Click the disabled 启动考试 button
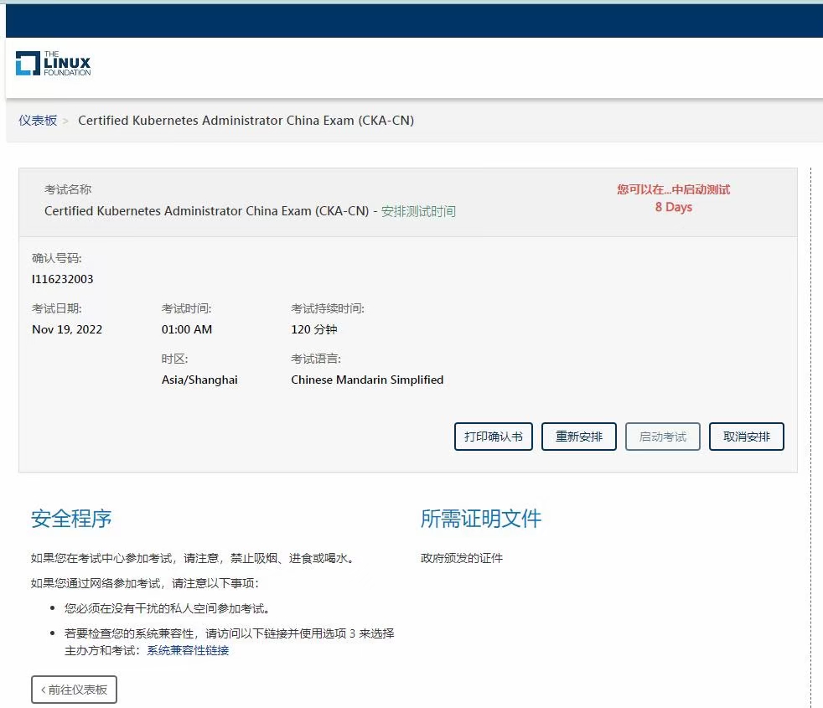The width and height of the screenshot is (823, 708). click(x=662, y=437)
